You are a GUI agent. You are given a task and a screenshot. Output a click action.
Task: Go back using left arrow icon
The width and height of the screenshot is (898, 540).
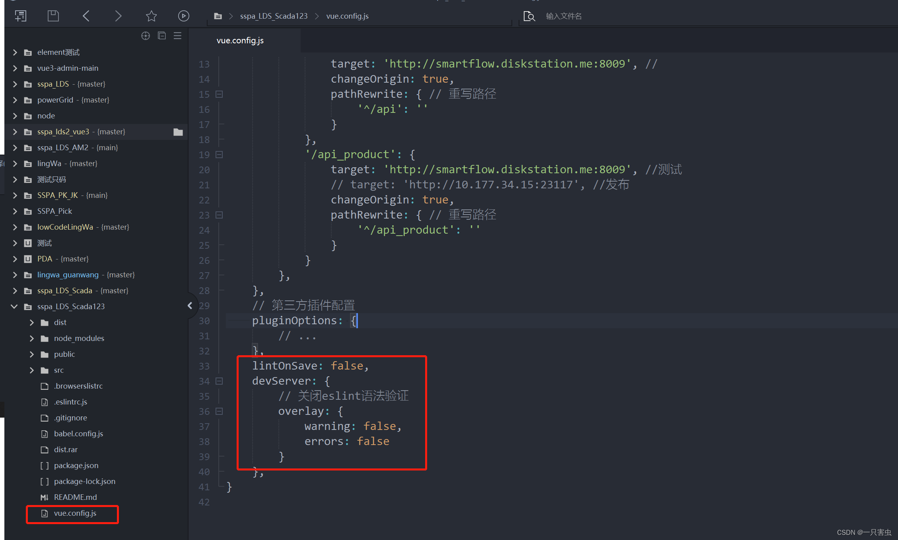click(x=86, y=16)
